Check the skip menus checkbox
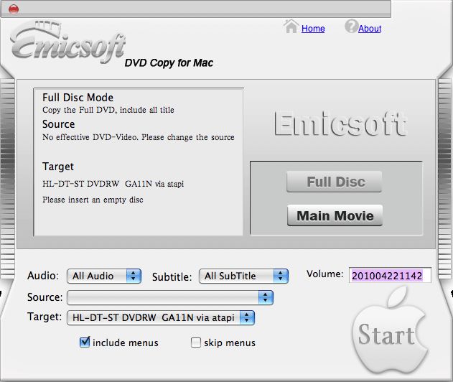 coord(195,343)
